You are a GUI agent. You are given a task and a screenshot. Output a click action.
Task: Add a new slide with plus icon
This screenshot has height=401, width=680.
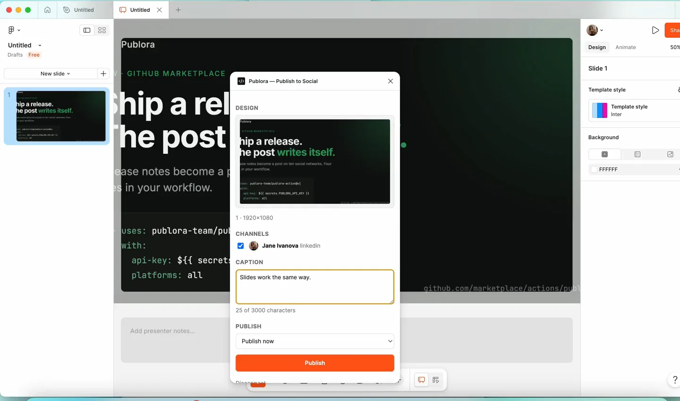(103, 74)
